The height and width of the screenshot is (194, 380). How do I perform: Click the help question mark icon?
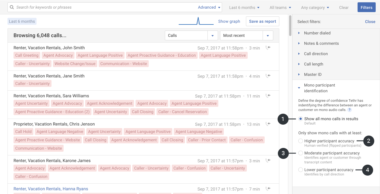pyautogui.click(x=350, y=110)
